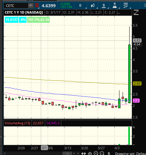
Task: Click the large green candle on the last day
Action: (x=129, y=74)
